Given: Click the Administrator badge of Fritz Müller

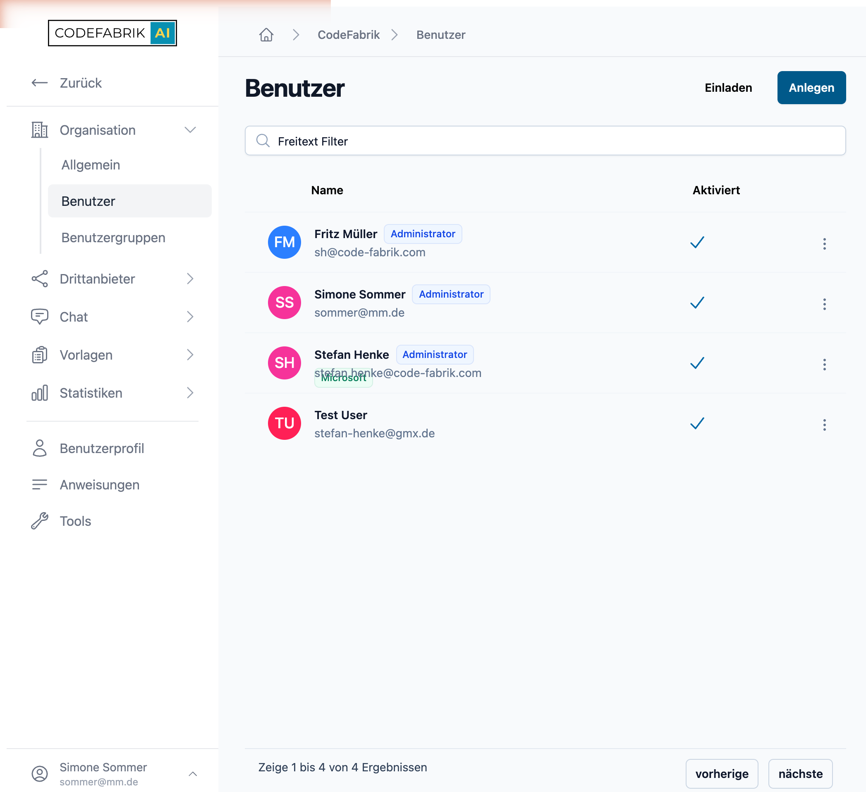Looking at the screenshot, I should [x=423, y=234].
